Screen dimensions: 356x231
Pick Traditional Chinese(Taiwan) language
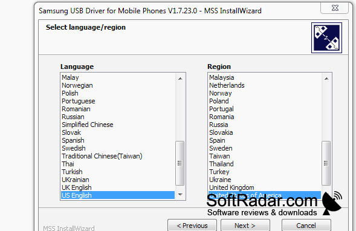[118, 156]
